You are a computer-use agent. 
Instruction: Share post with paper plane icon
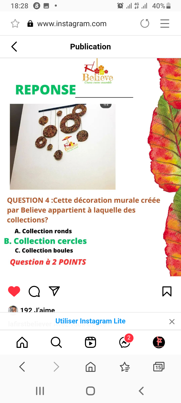tap(54, 291)
